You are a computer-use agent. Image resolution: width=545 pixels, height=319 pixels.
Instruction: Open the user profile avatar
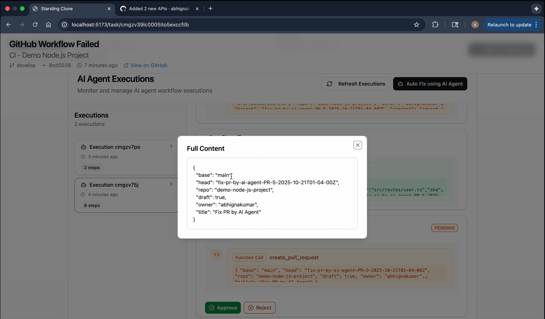(475, 25)
